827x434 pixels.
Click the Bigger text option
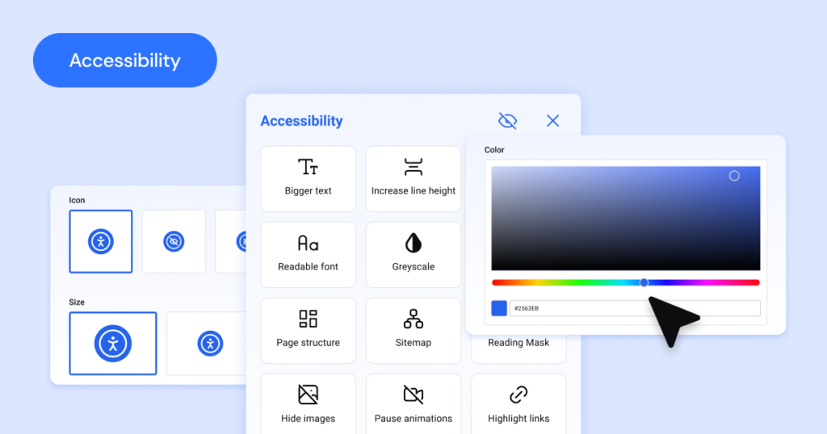tap(308, 178)
